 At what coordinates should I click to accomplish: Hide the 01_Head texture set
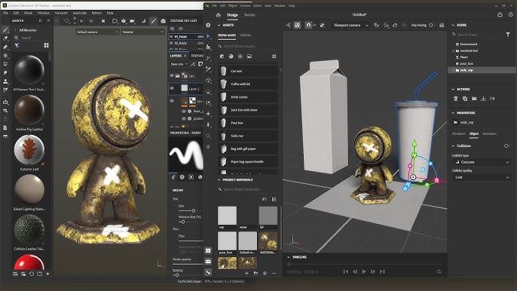(172, 36)
